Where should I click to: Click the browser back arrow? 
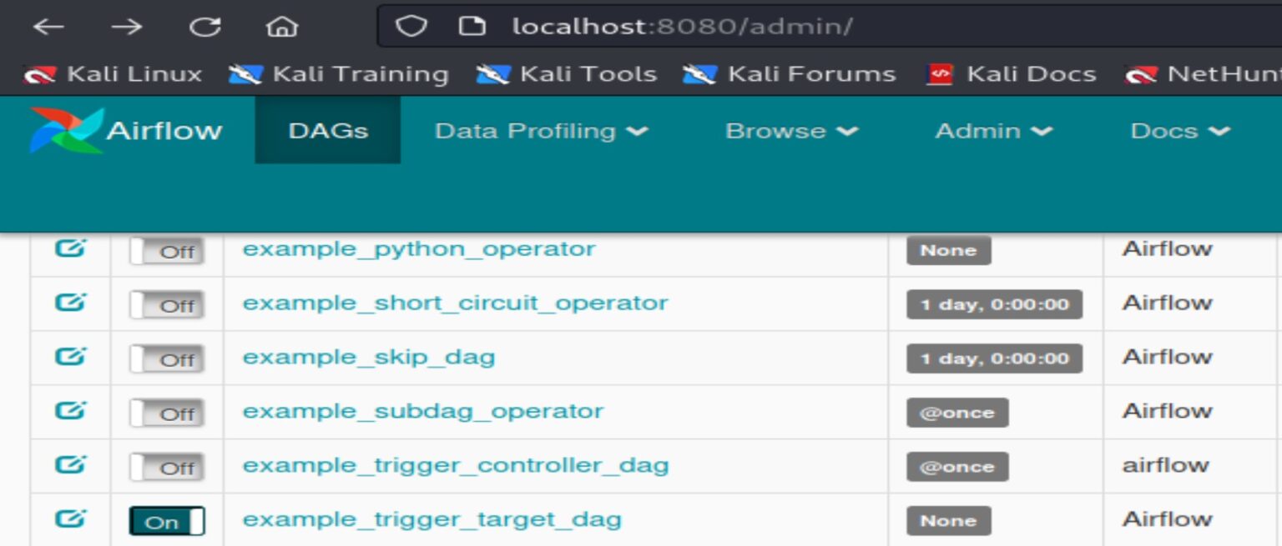pyautogui.click(x=49, y=25)
